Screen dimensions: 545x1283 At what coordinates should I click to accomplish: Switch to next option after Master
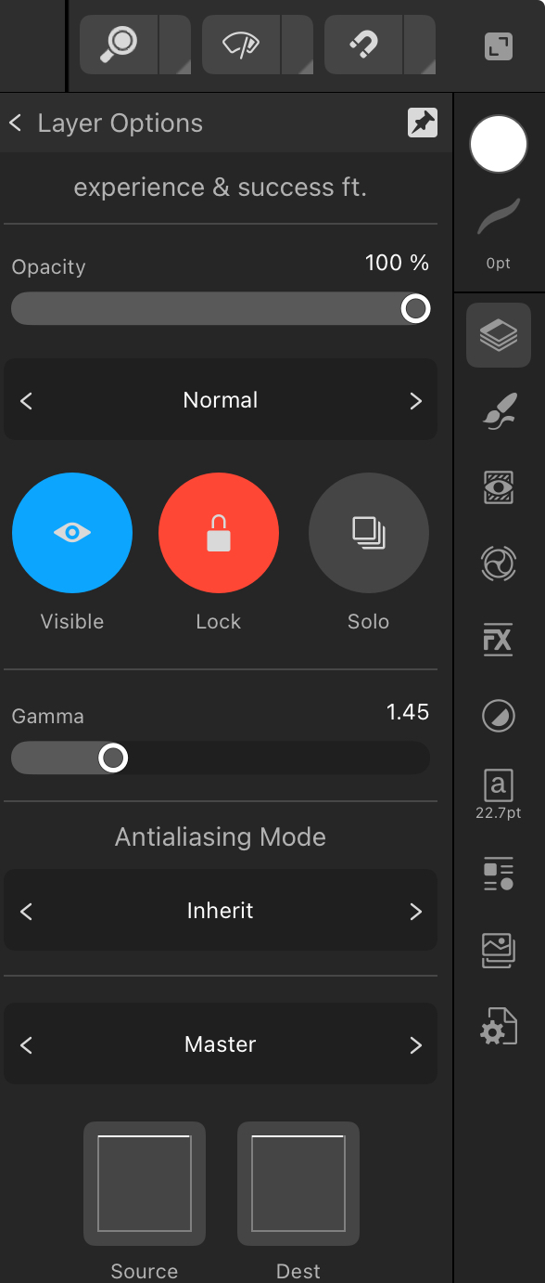(x=415, y=1044)
